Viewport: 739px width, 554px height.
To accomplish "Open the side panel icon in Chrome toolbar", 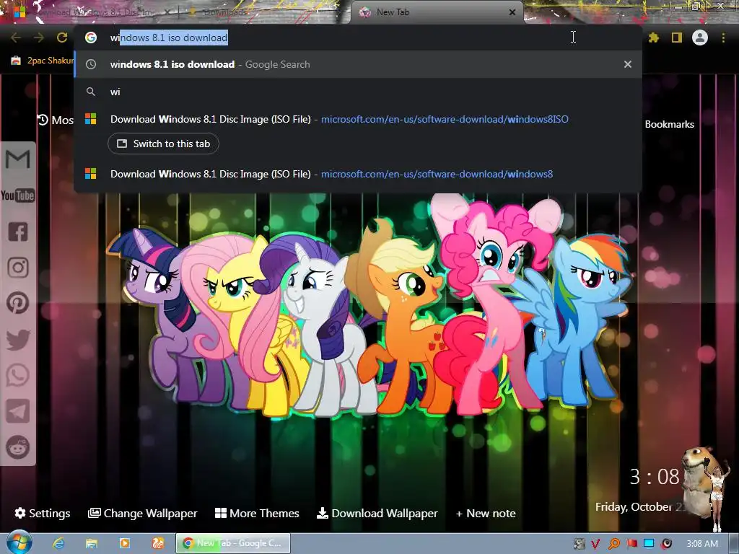I will pos(677,38).
